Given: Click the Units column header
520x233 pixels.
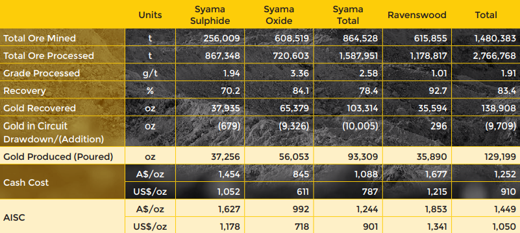Looking at the screenshot, I should (150, 15).
